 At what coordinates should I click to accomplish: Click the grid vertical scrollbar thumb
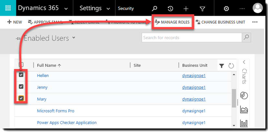[x=234, y=98]
